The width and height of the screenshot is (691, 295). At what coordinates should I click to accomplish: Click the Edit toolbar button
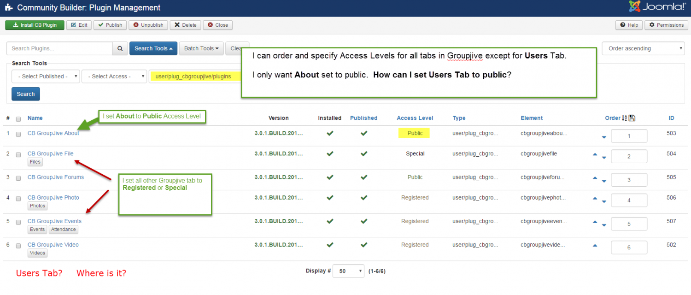79,25
